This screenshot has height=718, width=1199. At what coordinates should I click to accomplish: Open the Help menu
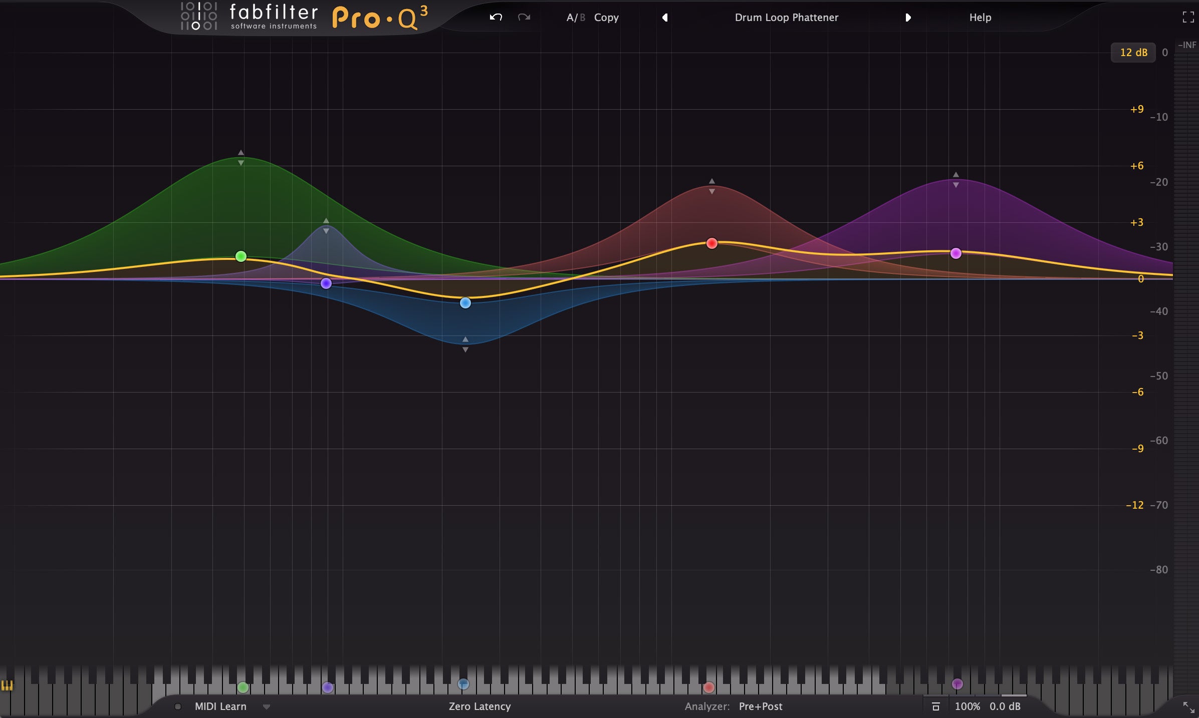click(x=980, y=18)
